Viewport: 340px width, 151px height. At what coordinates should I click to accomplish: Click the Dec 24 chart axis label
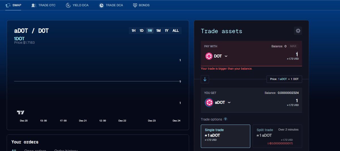tap(177, 121)
